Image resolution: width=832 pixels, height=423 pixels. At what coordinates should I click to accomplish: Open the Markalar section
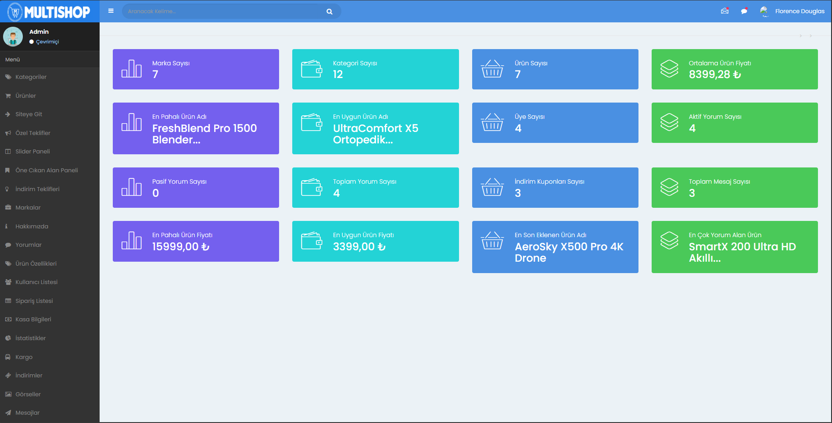(28, 207)
